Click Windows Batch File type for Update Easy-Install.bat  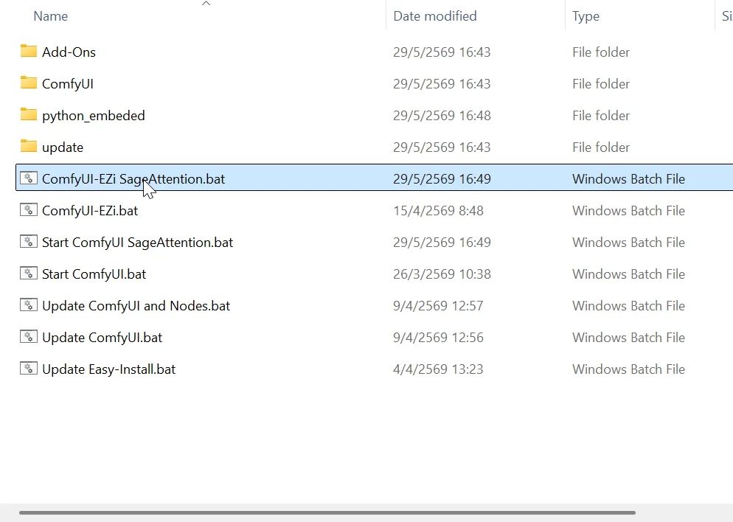(x=628, y=369)
